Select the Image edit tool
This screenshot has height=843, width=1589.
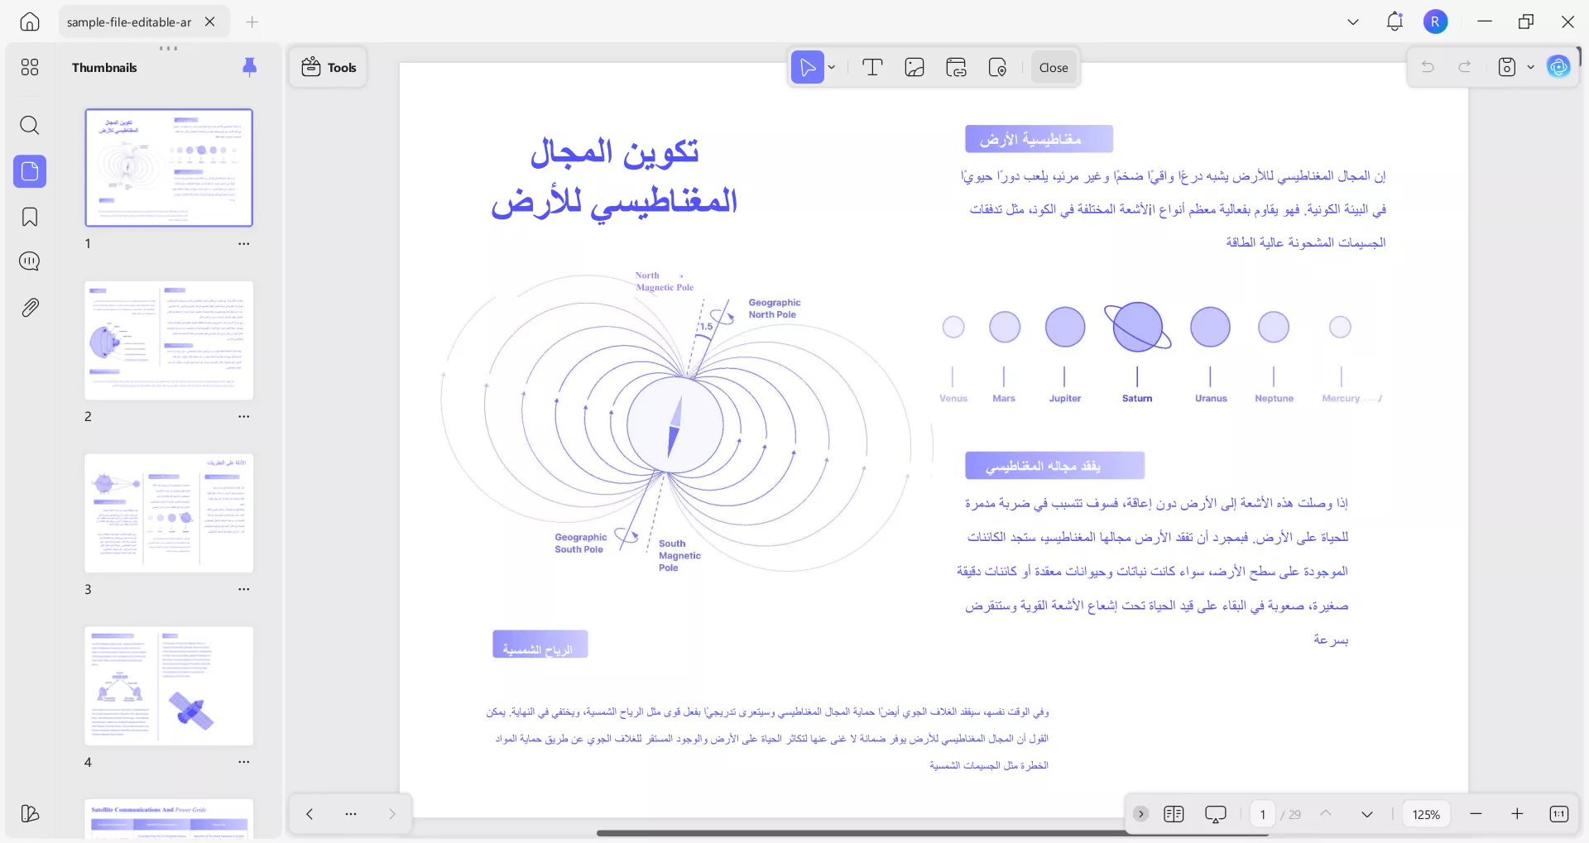tap(915, 67)
